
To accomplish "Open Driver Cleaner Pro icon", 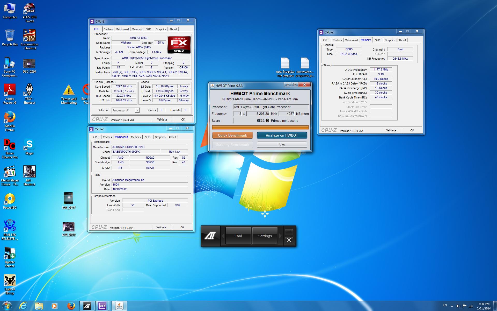I will tap(10, 148).
